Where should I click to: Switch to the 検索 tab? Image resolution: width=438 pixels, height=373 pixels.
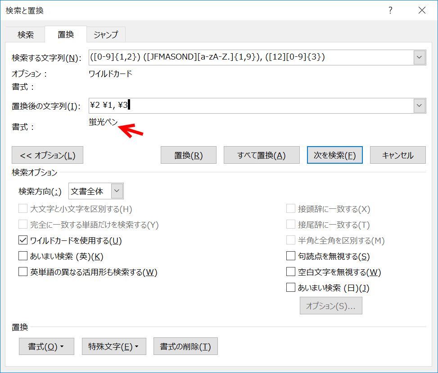25,34
